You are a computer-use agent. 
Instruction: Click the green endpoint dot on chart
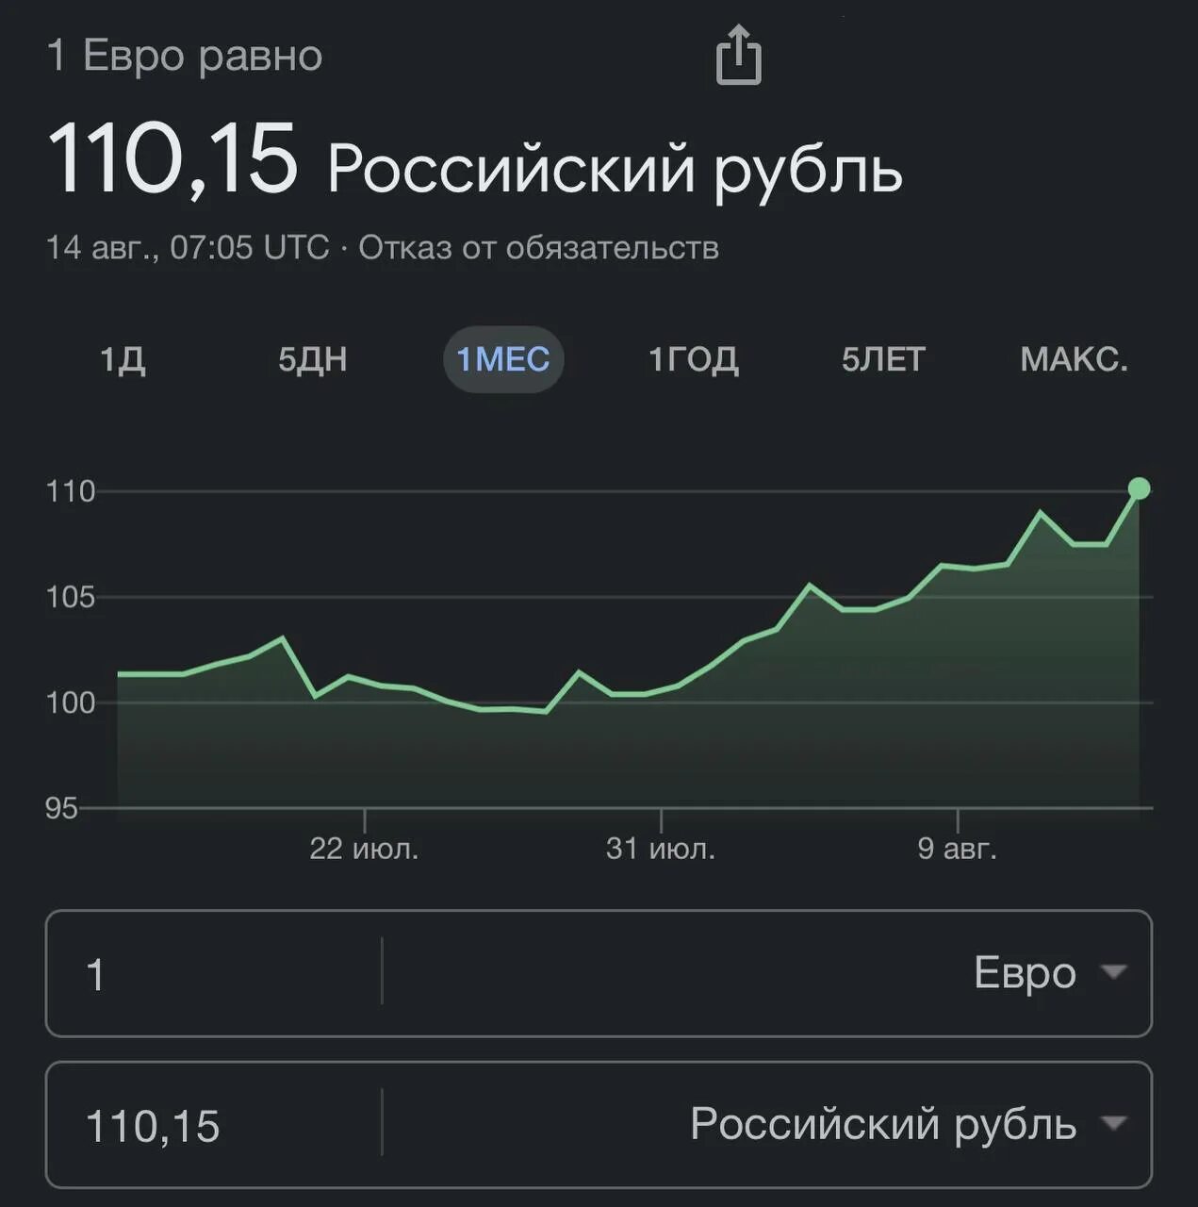[x=1139, y=488]
